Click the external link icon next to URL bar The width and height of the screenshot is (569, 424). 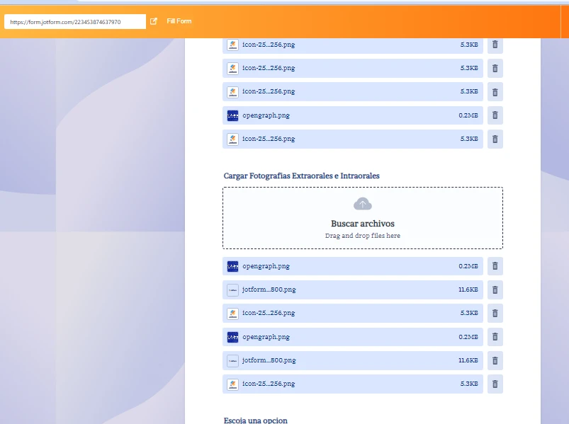pos(153,21)
